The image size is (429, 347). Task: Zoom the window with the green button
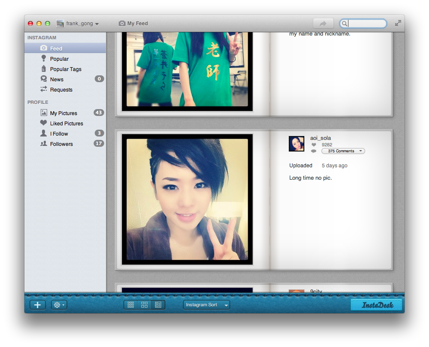click(48, 24)
